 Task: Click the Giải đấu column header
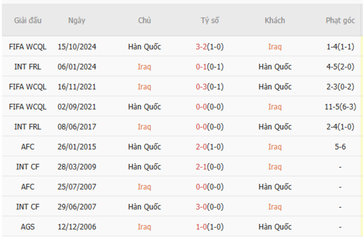tap(28, 21)
